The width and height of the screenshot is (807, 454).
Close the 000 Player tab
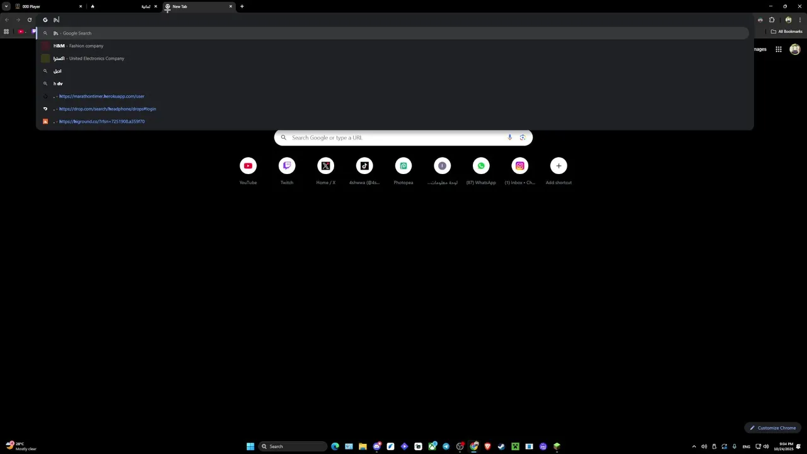[x=81, y=6]
